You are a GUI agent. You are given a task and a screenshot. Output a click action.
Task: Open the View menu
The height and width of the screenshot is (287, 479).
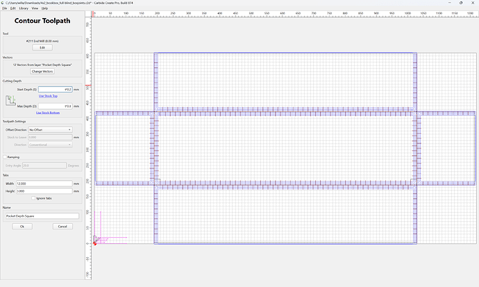(35, 8)
